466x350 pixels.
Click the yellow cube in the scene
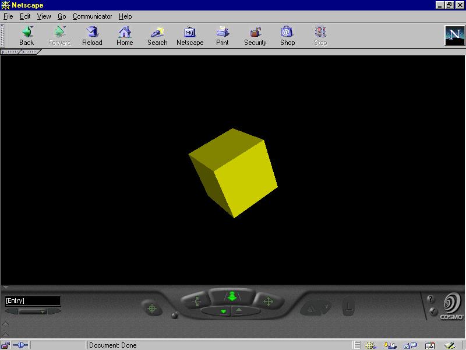click(234, 173)
